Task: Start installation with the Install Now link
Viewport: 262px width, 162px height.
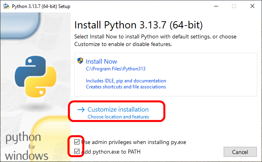Action: [101, 61]
